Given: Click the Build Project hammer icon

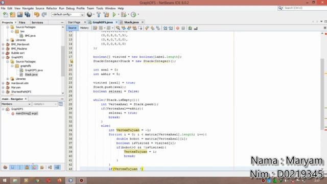Looking at the screenshot, I should (99, 14).
